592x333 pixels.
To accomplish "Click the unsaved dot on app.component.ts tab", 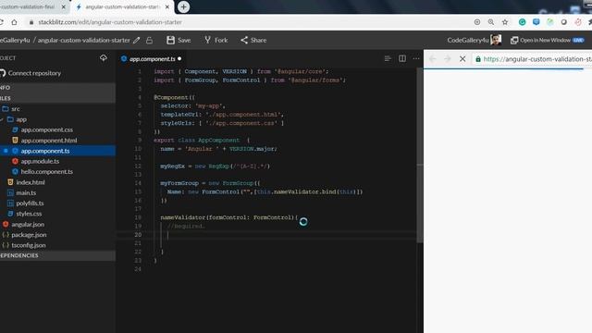I will [x=179, y=59].
